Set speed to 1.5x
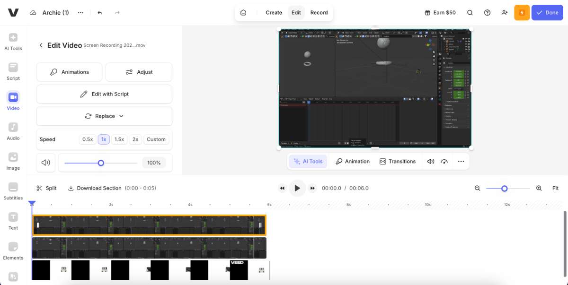This screenshot has height=285, width=568. (119, 139)
